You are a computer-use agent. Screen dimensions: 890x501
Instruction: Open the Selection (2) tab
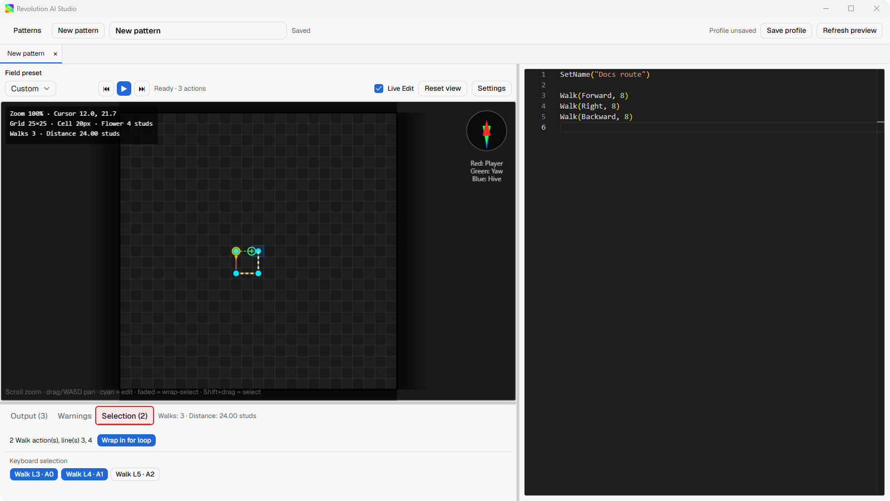point(125,416)
